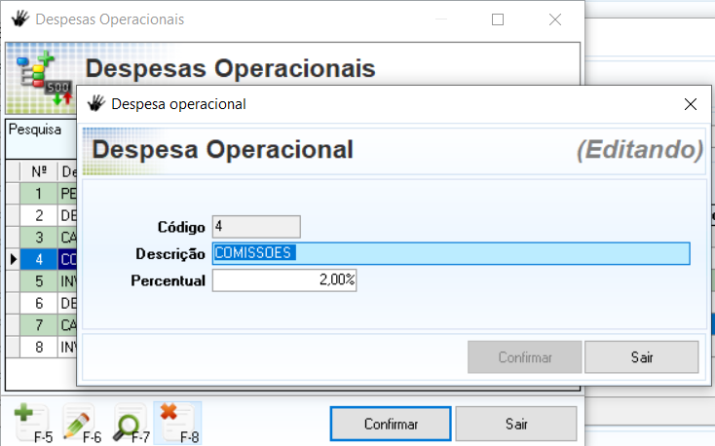Select row number 1 in the grid
715x446 pixels.
[39, 194]
